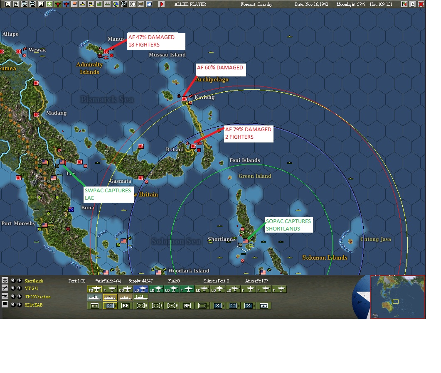
Task: Show previous base with Shortlands left arrow
Action: click(x=13, y=280)
